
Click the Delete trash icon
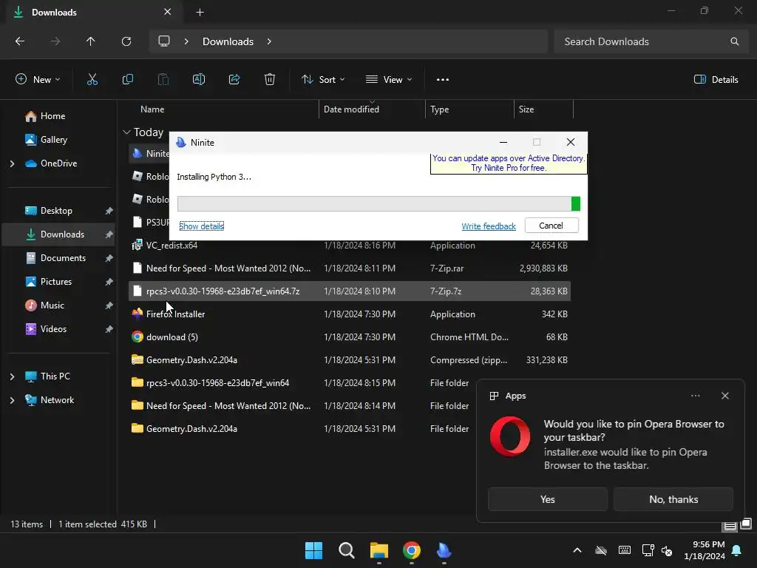(270, 80)
